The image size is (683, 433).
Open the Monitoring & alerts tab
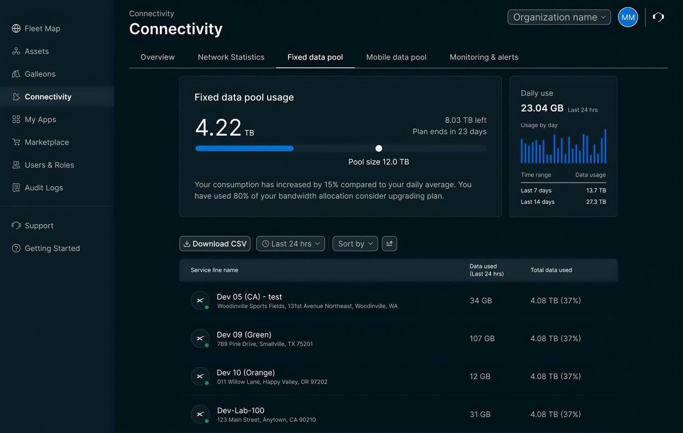(x=484, y=57)
